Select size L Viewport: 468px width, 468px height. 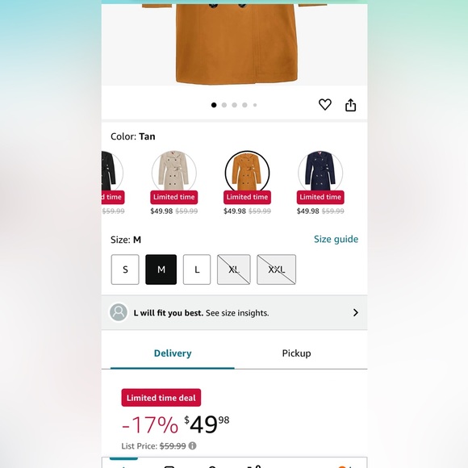coord(197,270)
